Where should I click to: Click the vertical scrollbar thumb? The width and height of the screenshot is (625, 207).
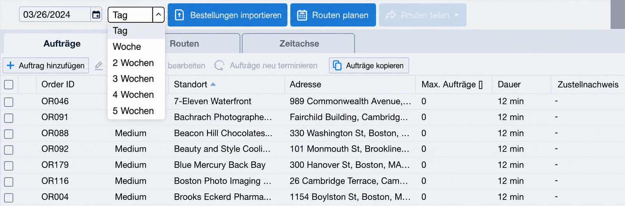618,14
